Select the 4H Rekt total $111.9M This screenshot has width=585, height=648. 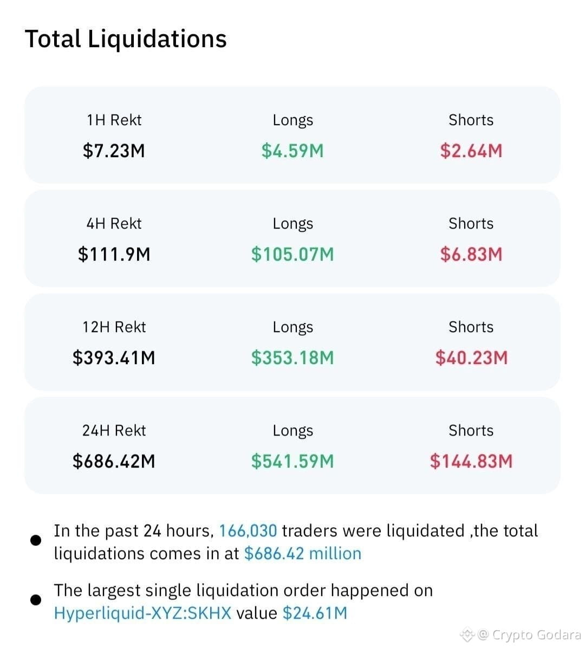point(114,254)
